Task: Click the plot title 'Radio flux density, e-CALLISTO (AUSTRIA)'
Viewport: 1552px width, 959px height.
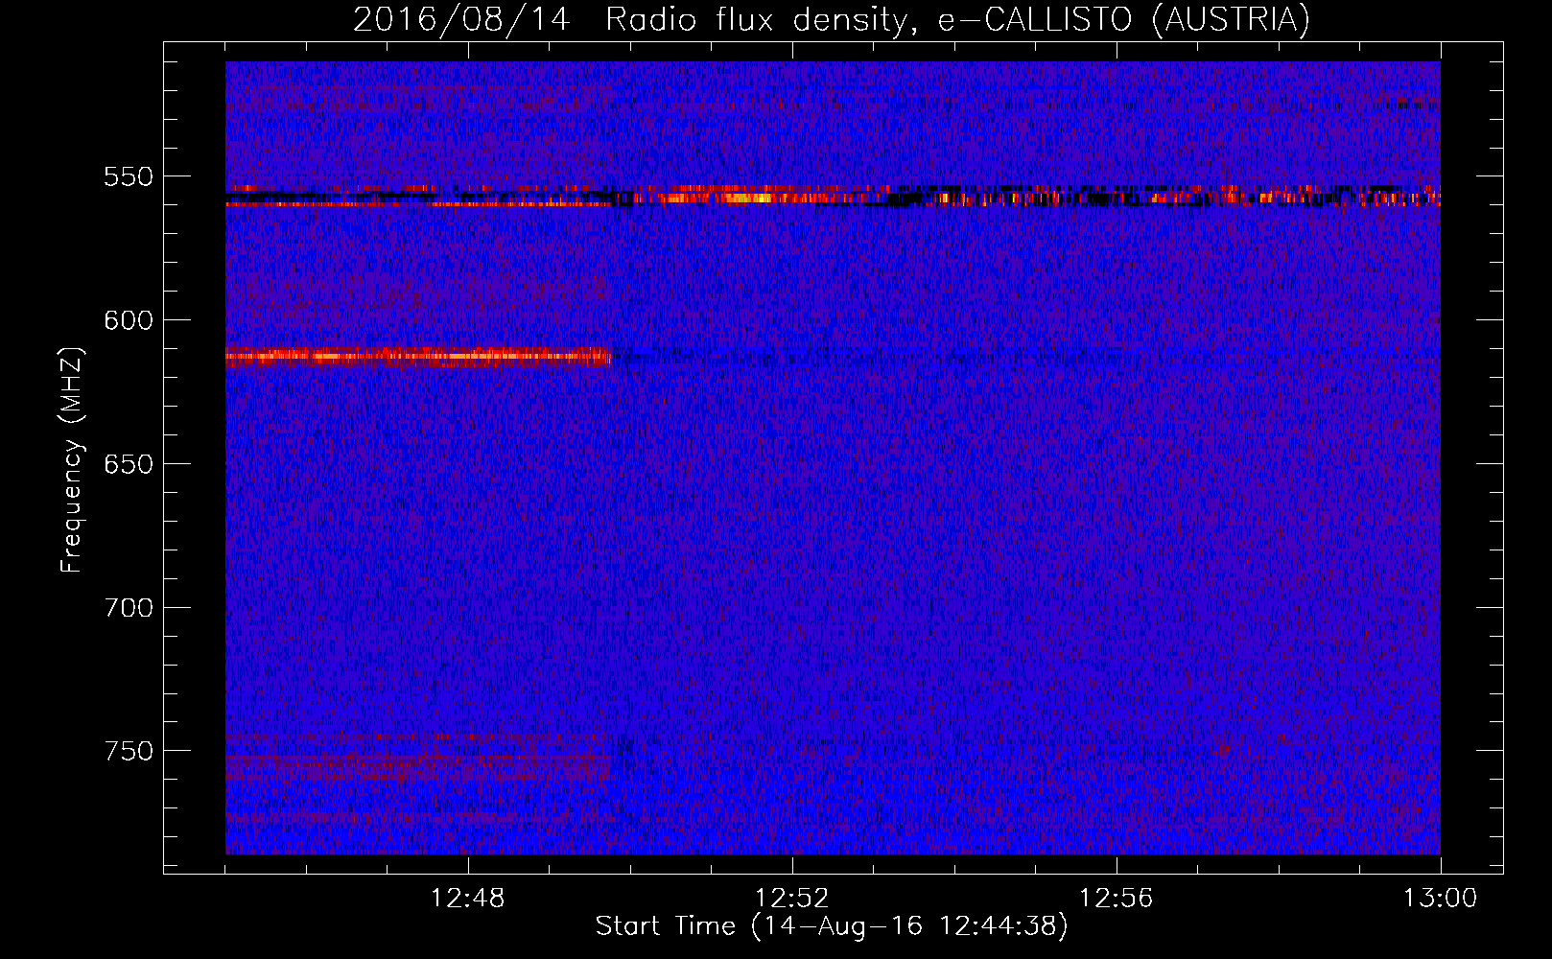Action: (957, 19)
